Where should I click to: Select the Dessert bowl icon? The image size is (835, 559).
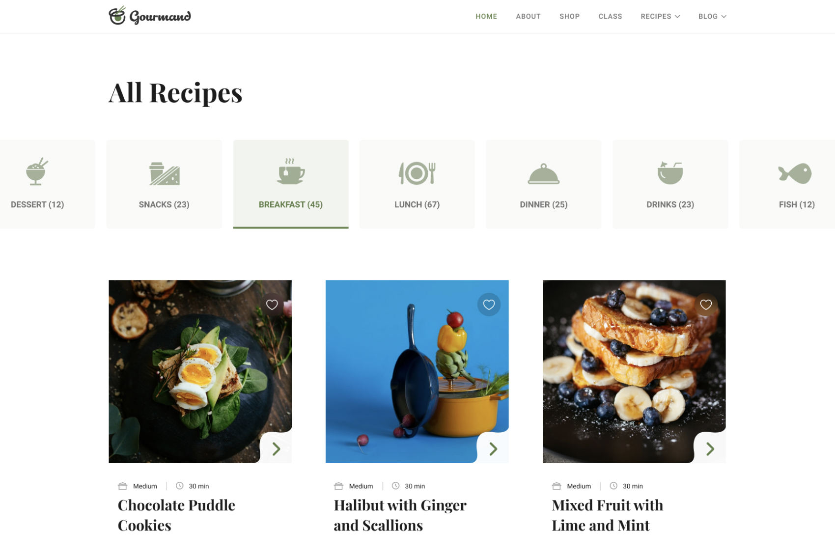point(37,172)
